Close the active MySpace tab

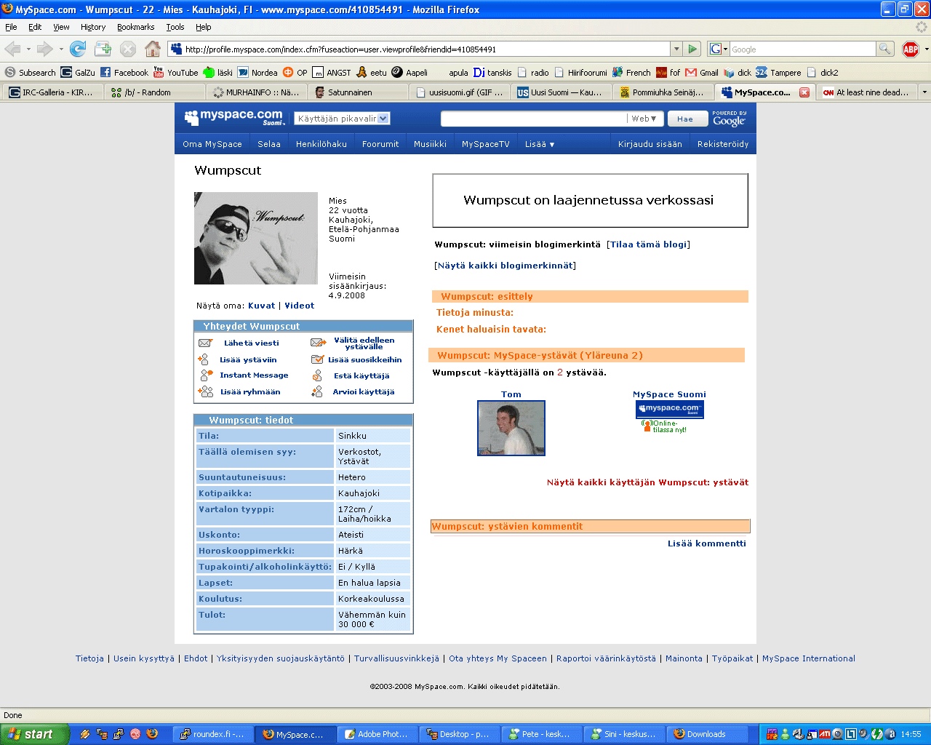tap(804, 92)
